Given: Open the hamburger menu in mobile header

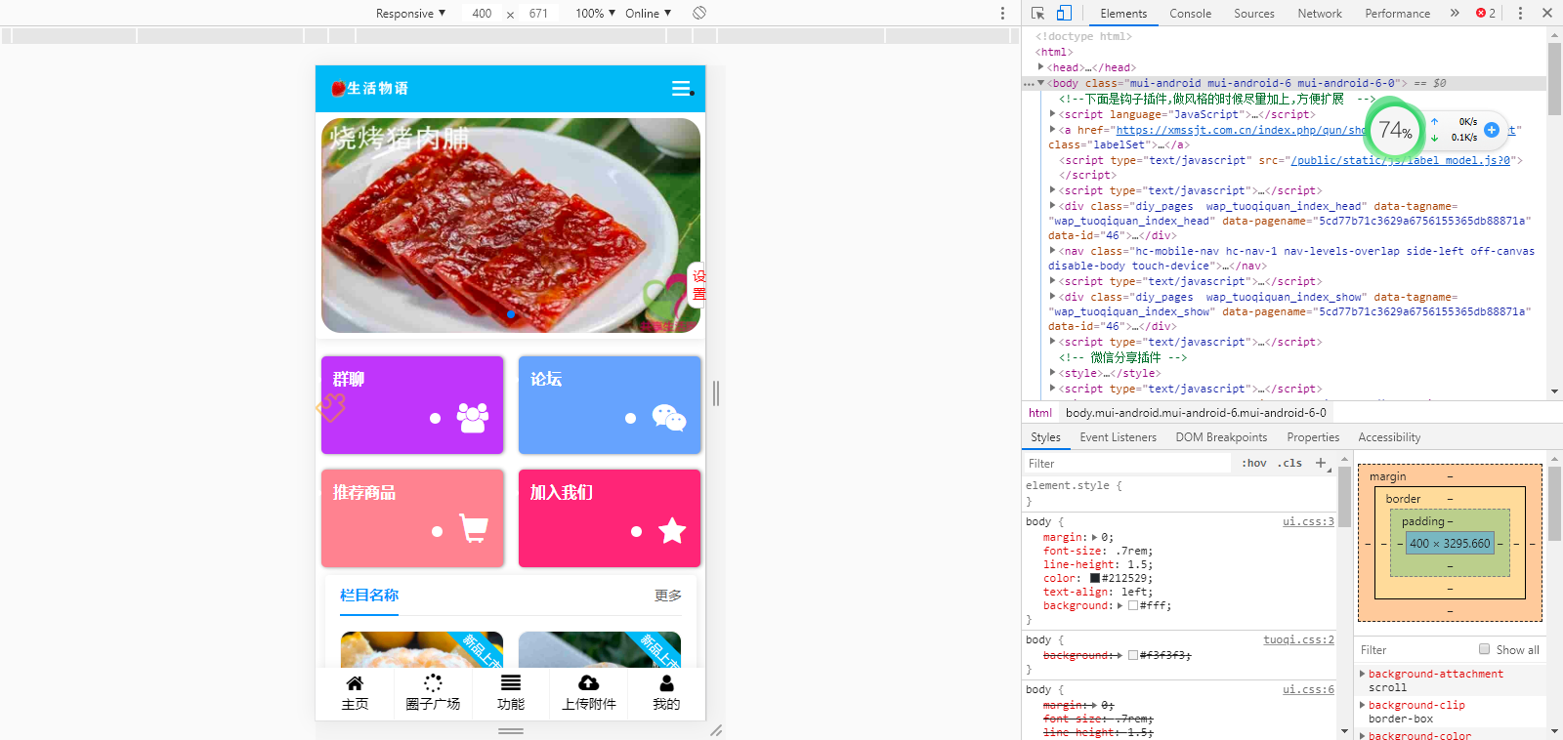Looking at the screenshot, I should coord(682,89).
